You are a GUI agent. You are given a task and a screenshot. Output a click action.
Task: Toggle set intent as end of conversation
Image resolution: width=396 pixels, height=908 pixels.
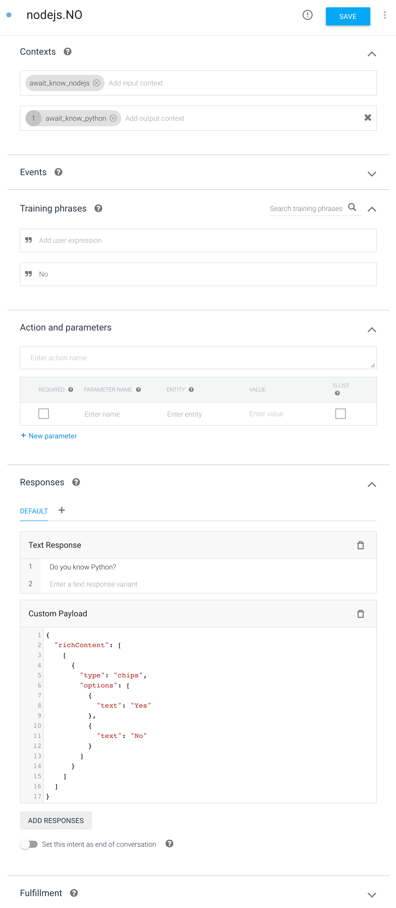tap(29, 844)
